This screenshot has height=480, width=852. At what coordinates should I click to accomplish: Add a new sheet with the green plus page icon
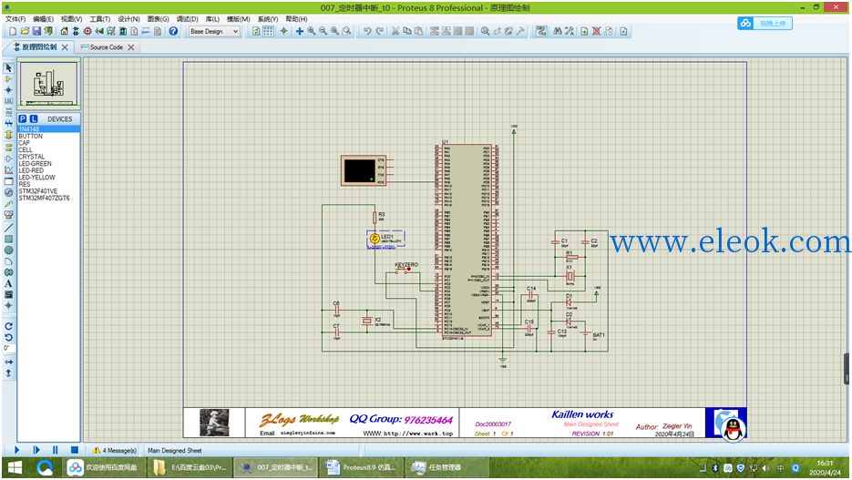point(584,32)
